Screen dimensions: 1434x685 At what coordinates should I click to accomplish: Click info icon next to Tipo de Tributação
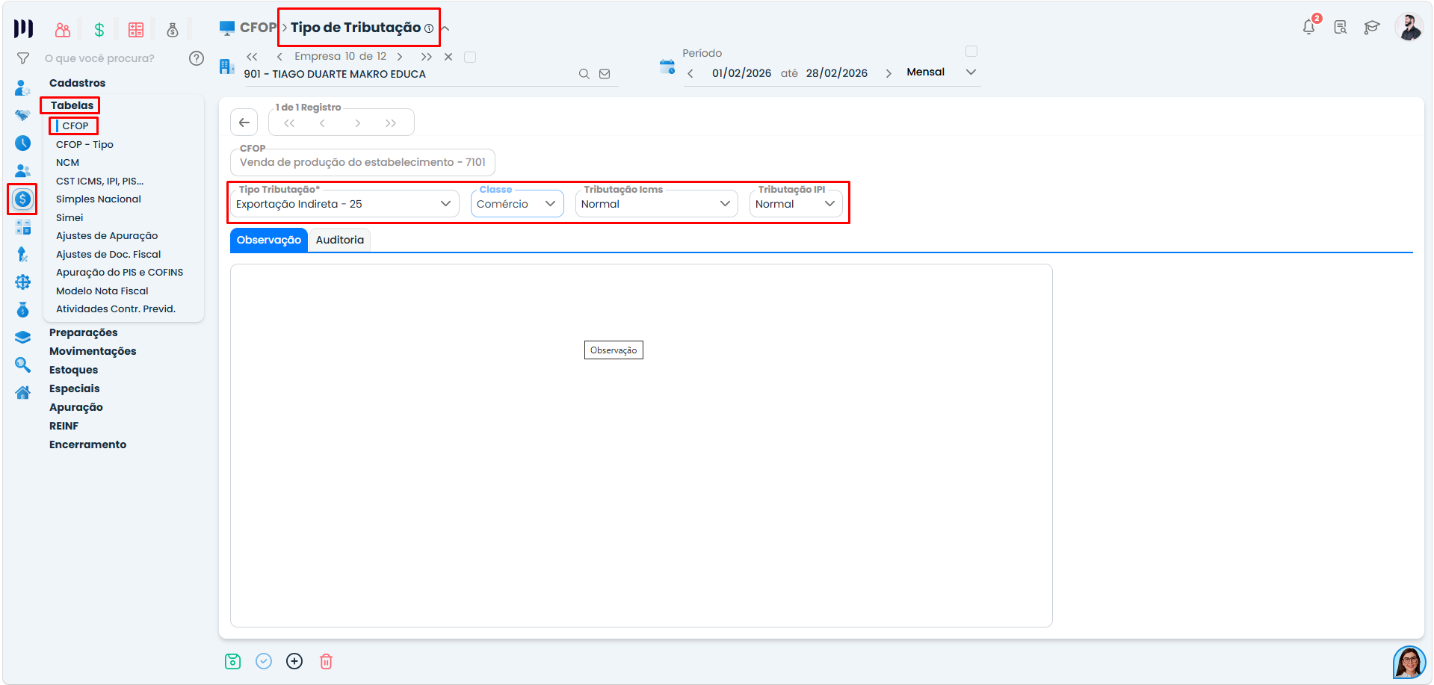(429, 28)
